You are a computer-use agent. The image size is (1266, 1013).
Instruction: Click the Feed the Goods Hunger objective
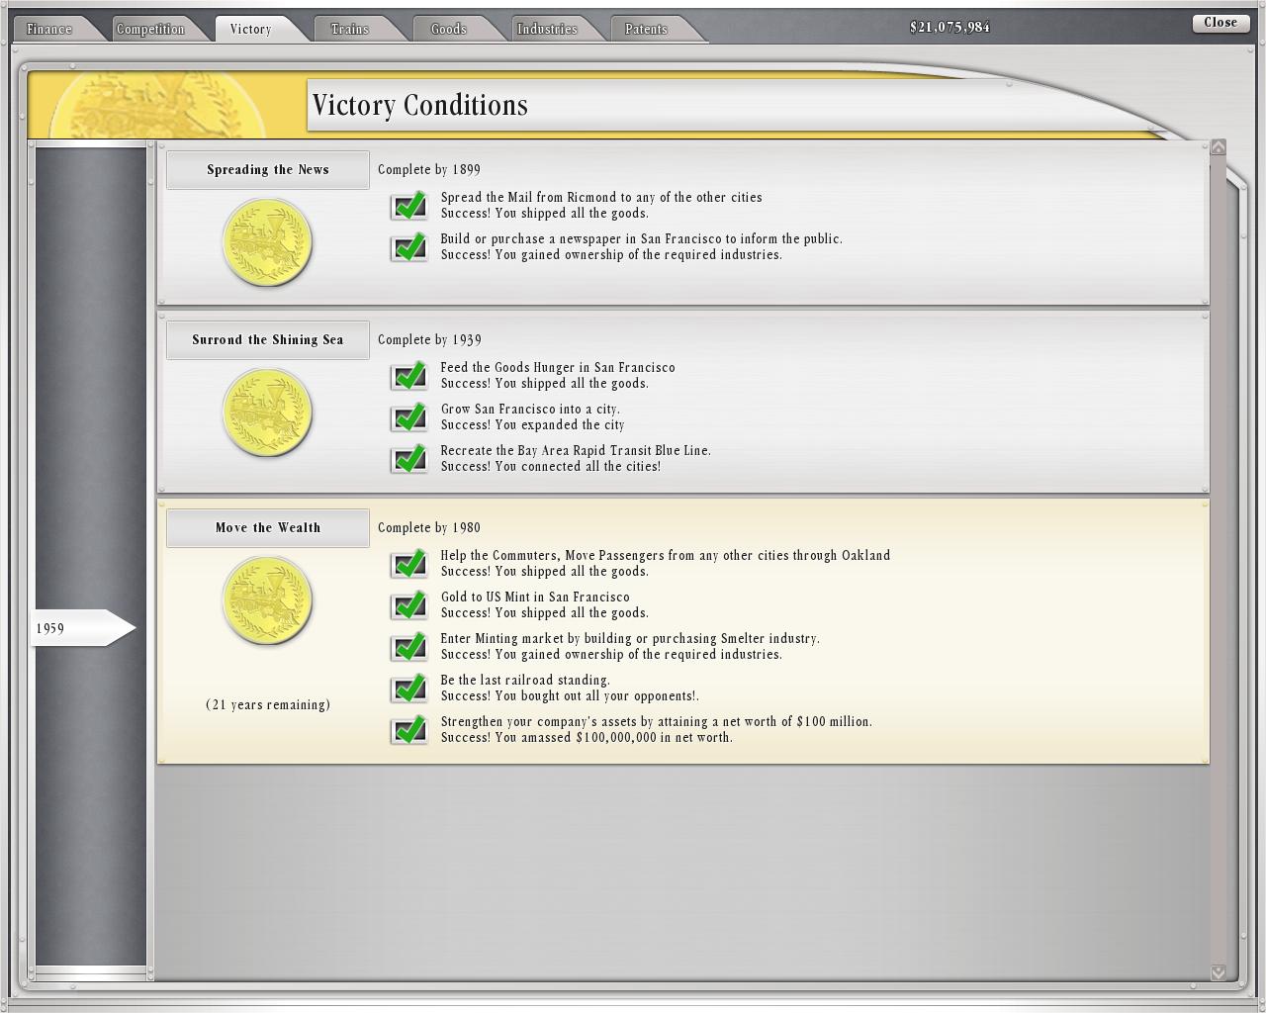(558, 368)
